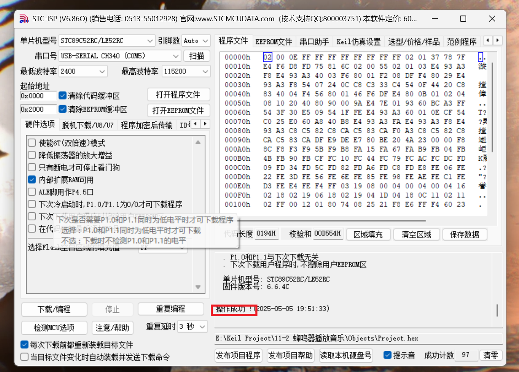This screenshot has height=372, width=519.
Task: Toggle ALE pin used as P4.5
Action: coord(32,192)
